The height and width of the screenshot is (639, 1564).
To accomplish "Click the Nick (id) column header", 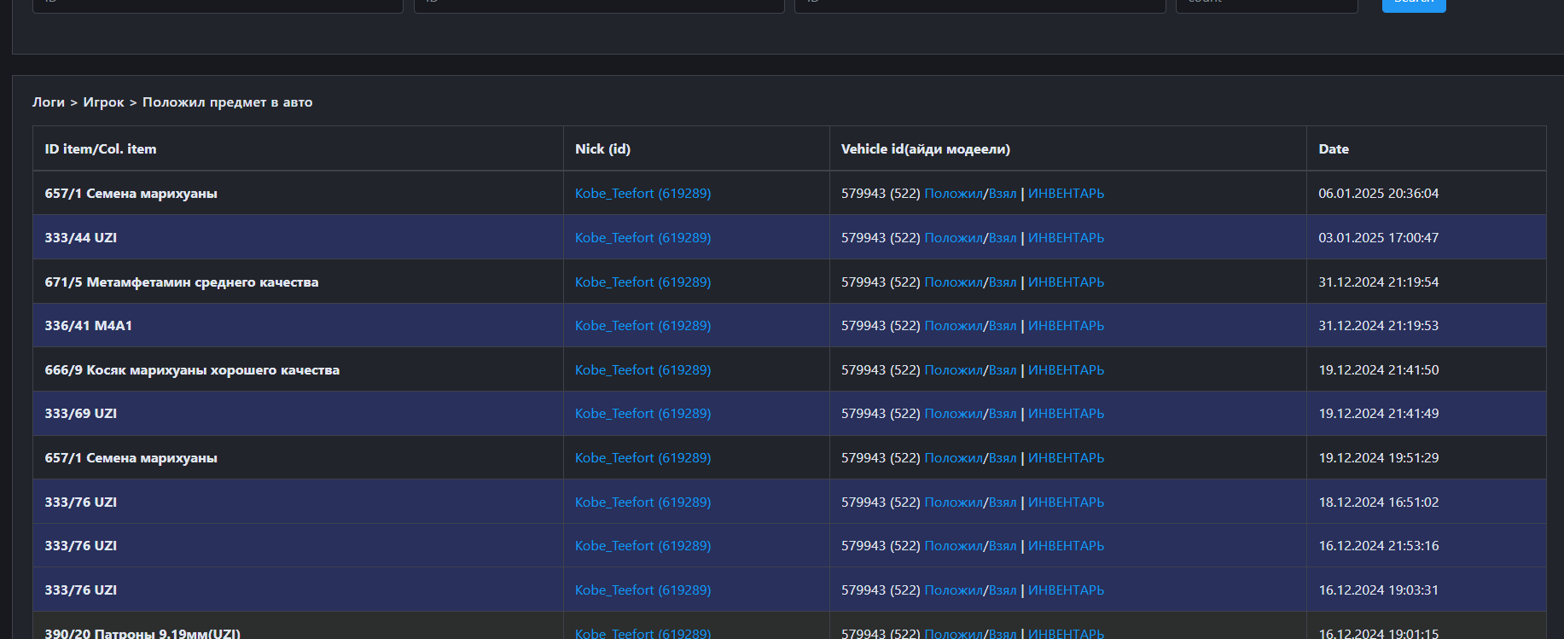I will pos(602,149).
